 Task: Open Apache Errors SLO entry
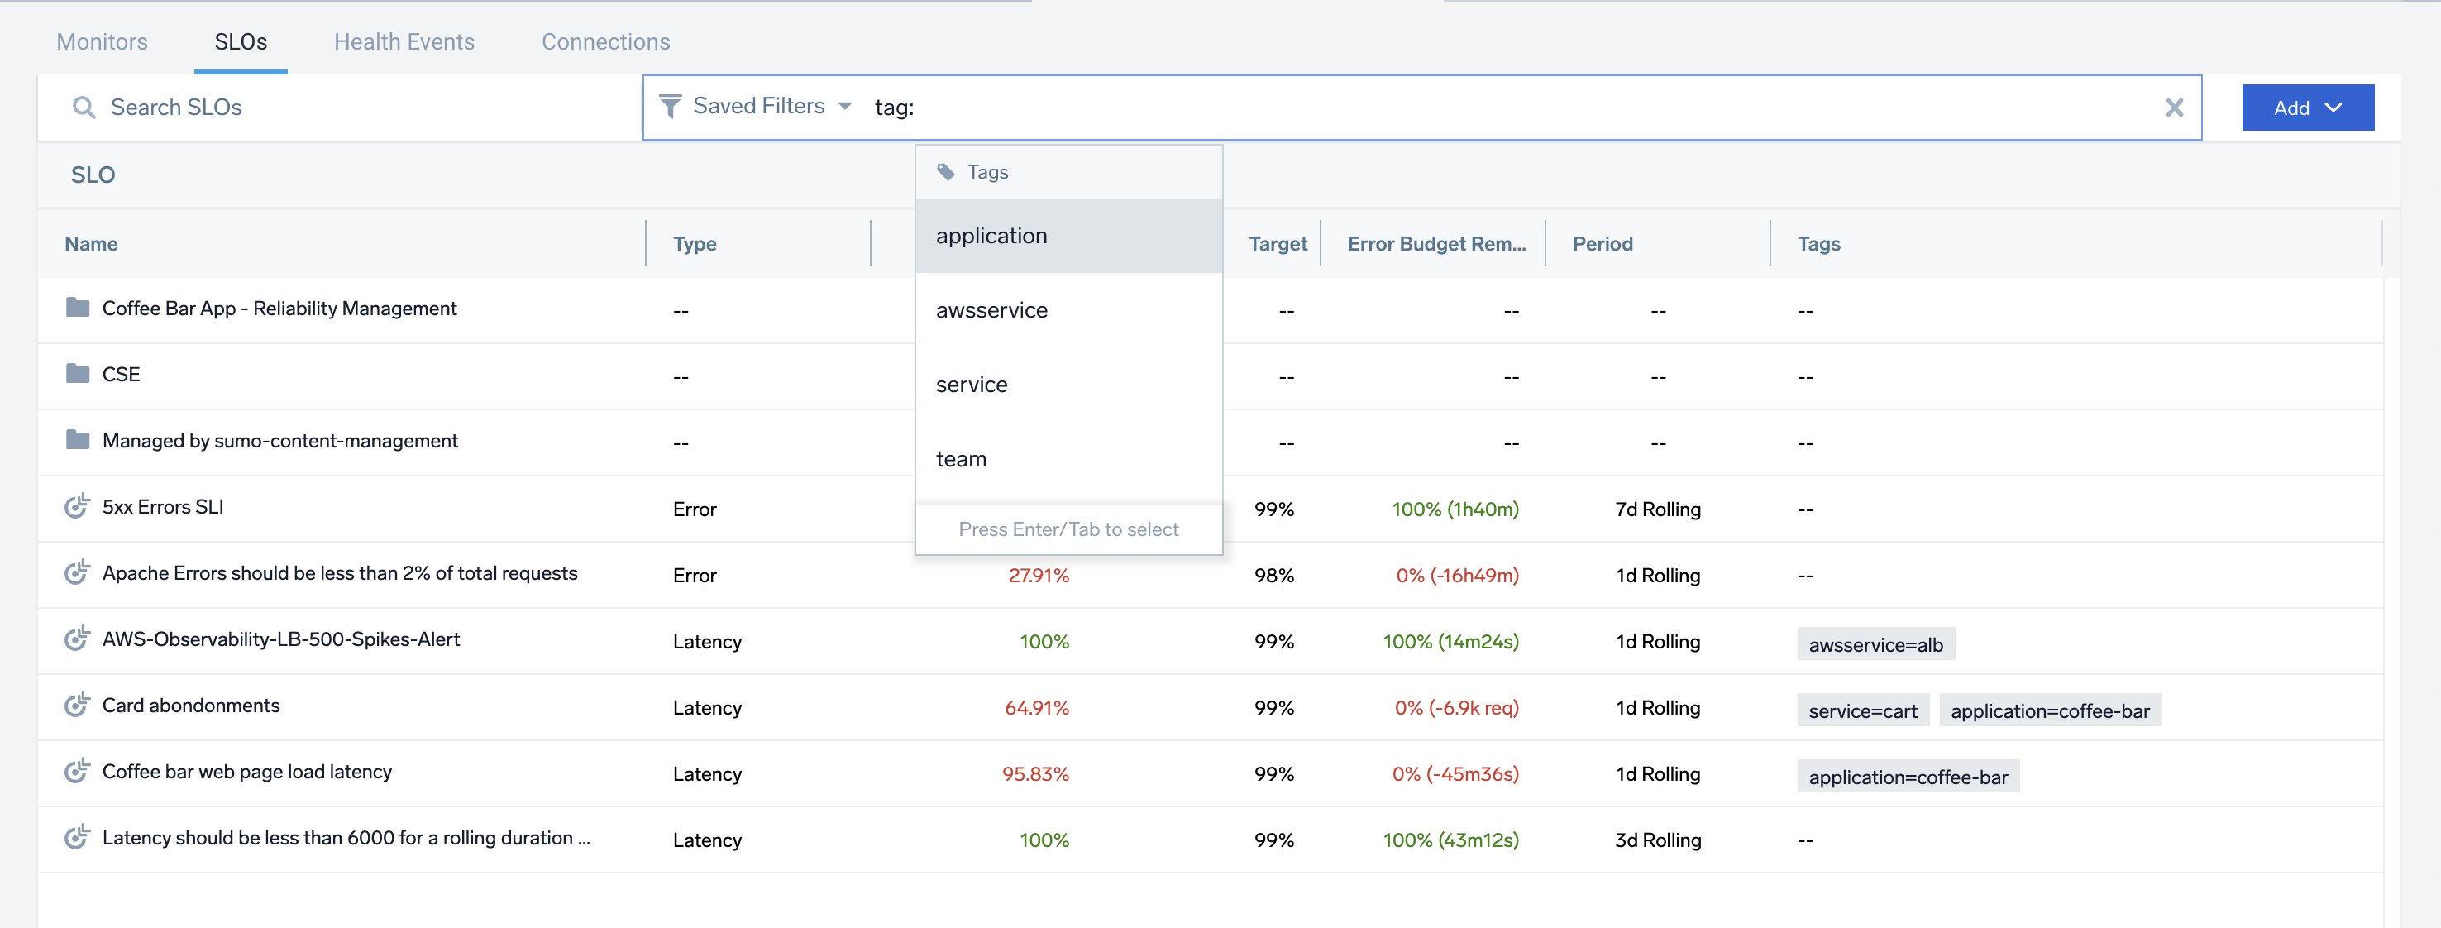339,573
